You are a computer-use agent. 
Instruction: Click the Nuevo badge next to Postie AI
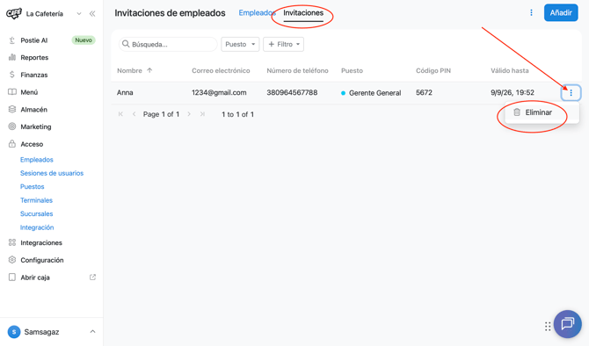(x=84, y=40)
